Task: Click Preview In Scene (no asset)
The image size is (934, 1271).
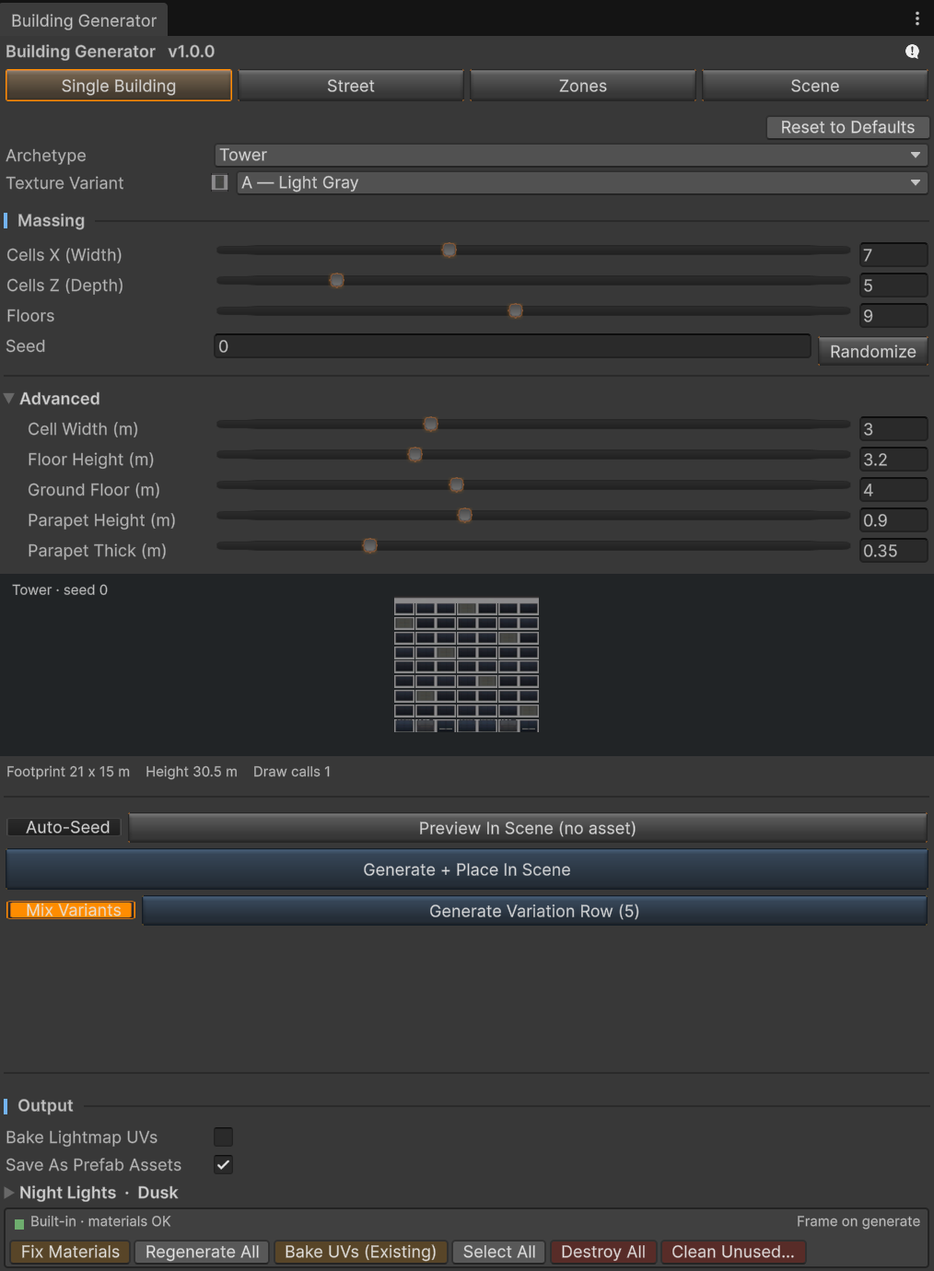Action: point(528,828)
